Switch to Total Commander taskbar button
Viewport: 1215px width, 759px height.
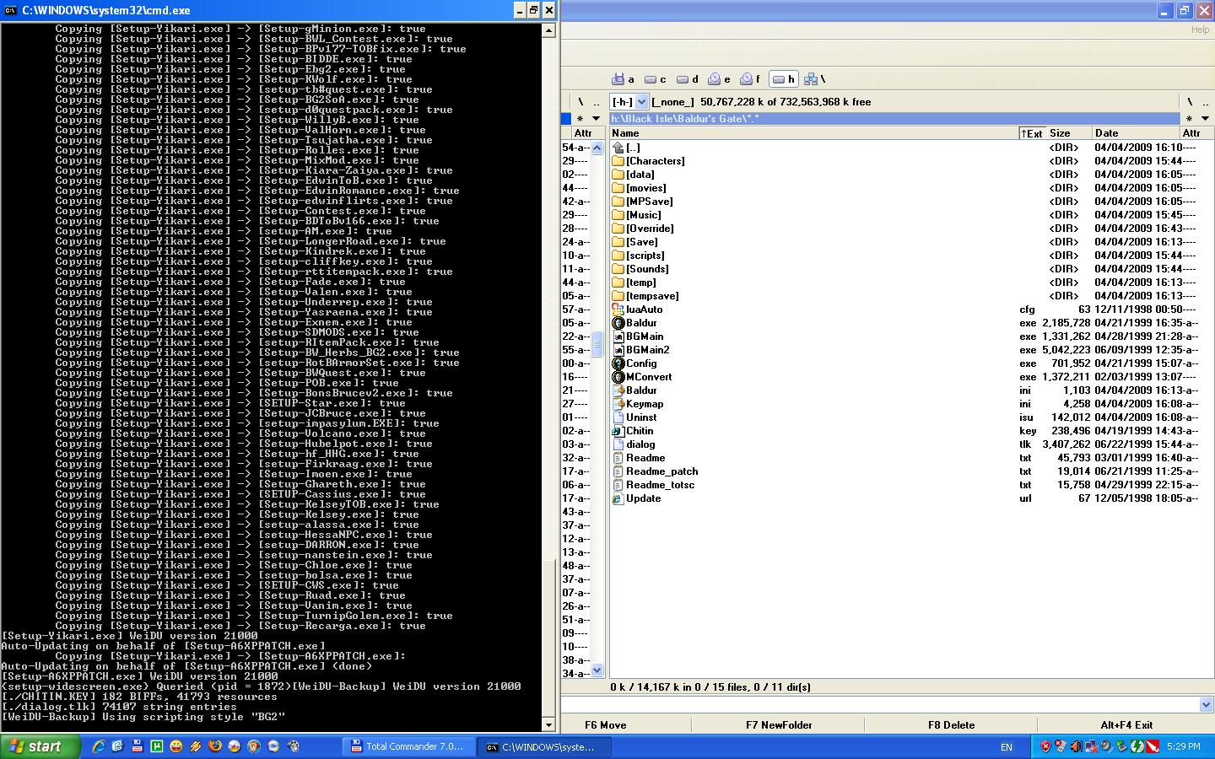tap(408, 746)
